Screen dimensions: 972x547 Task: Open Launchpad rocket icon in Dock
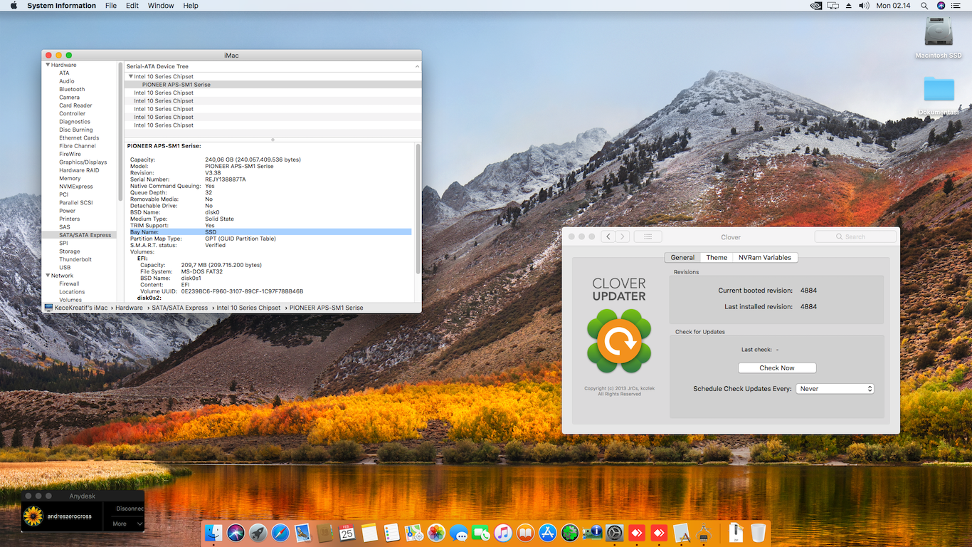tap(258, 533)
